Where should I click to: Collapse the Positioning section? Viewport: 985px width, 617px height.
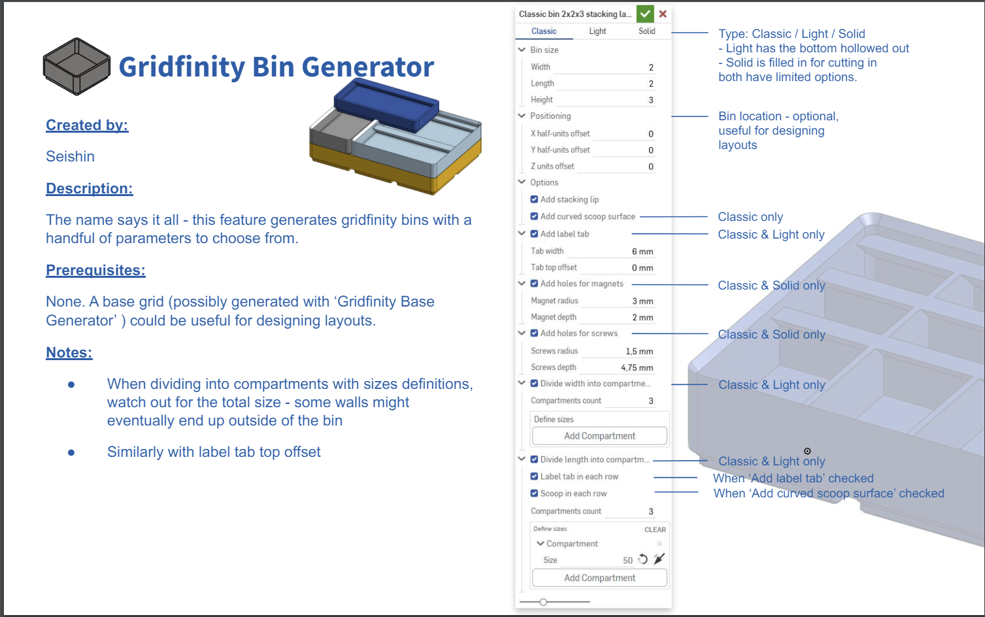[522, 116]
